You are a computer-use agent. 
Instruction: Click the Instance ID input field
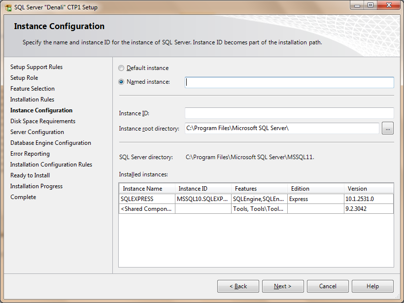pyautogui.click(x=289, y=113)
